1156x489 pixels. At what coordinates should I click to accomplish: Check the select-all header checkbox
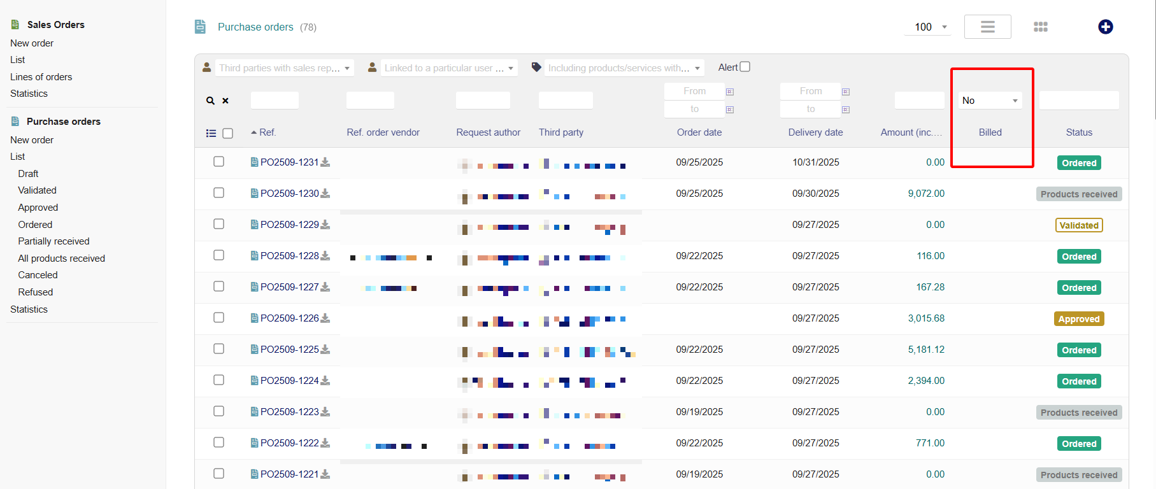click(227, 133)
